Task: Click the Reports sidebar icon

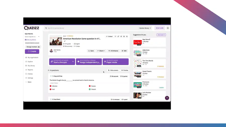Action: click(x=26, y=70)
